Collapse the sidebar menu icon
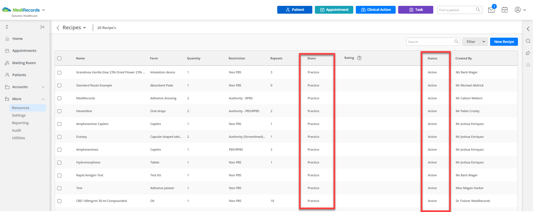The height and width of the screenshot is (212, 533). click(x=42, y=27)
